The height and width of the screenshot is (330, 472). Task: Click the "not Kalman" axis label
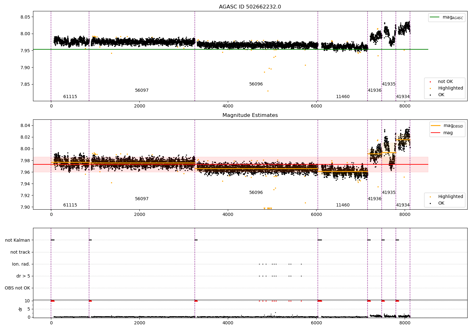pos(18,240)
